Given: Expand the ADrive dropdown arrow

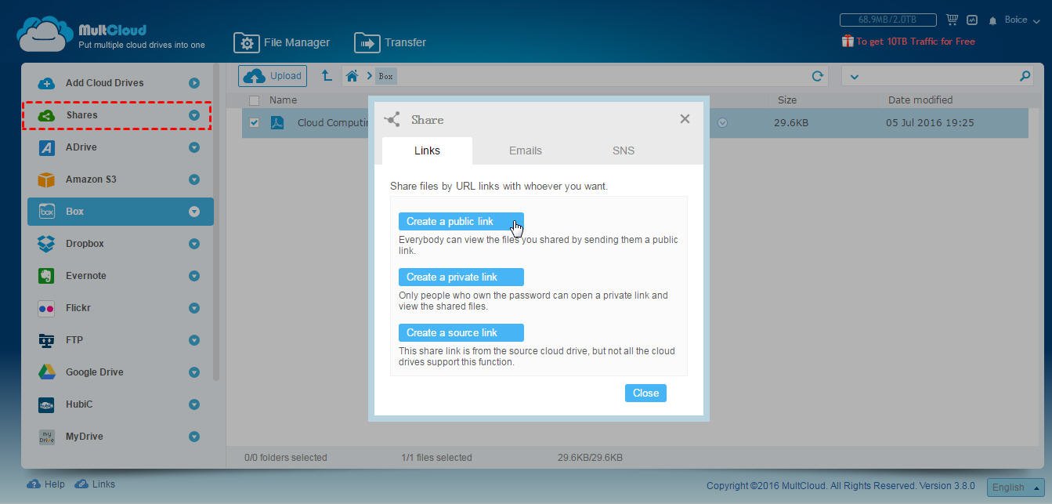Looking at the screenshot, I should (x=193, y=147).
